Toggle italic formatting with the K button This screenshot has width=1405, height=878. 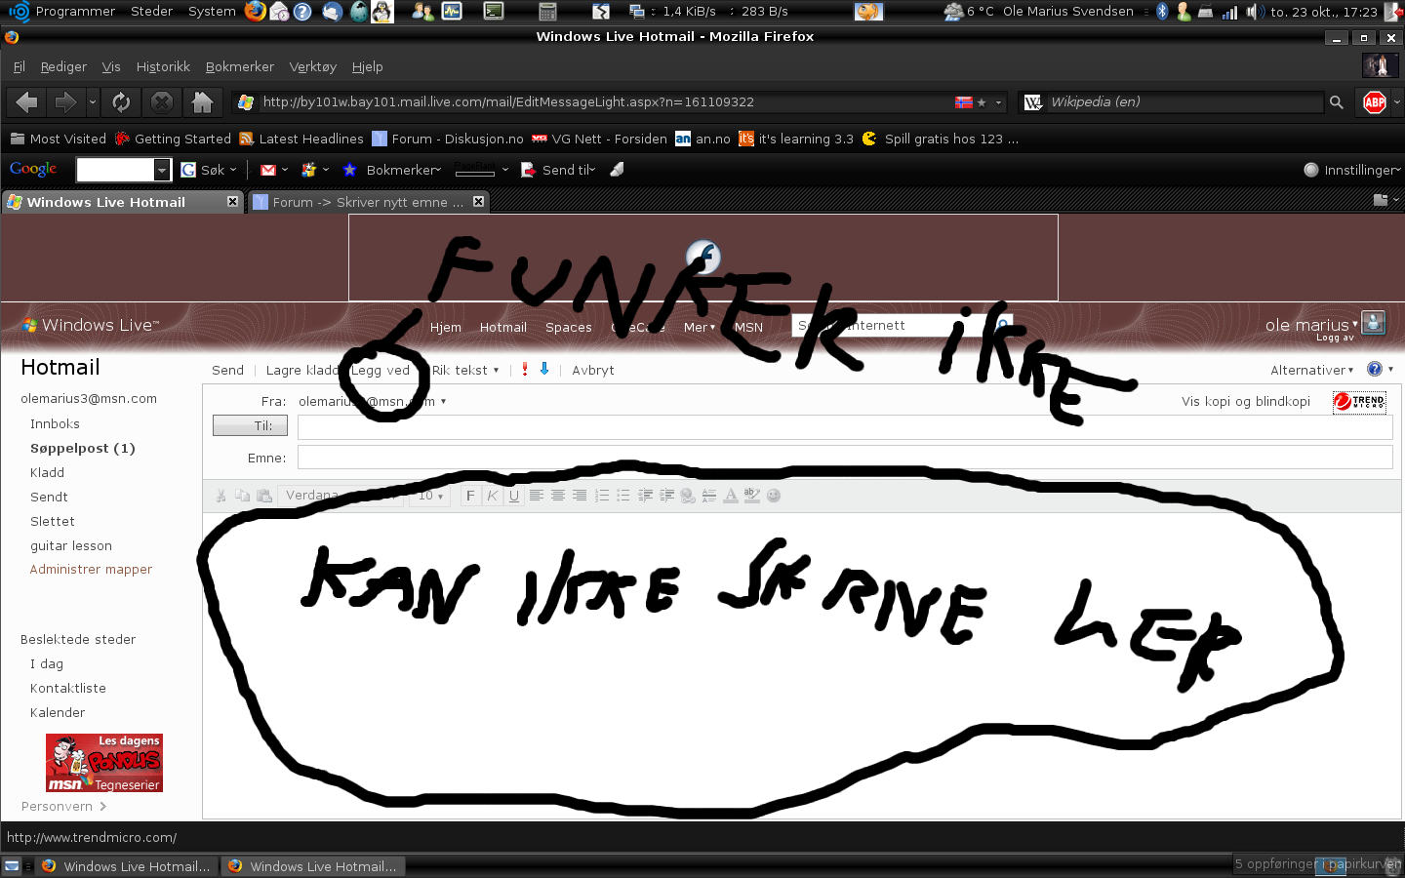click(493, 496)
